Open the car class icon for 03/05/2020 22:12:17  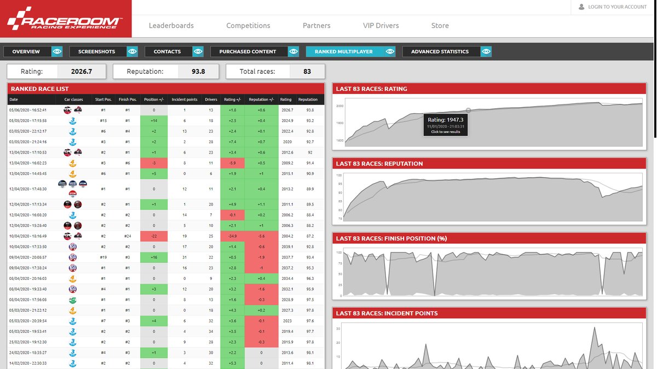(x=73, y=131)
